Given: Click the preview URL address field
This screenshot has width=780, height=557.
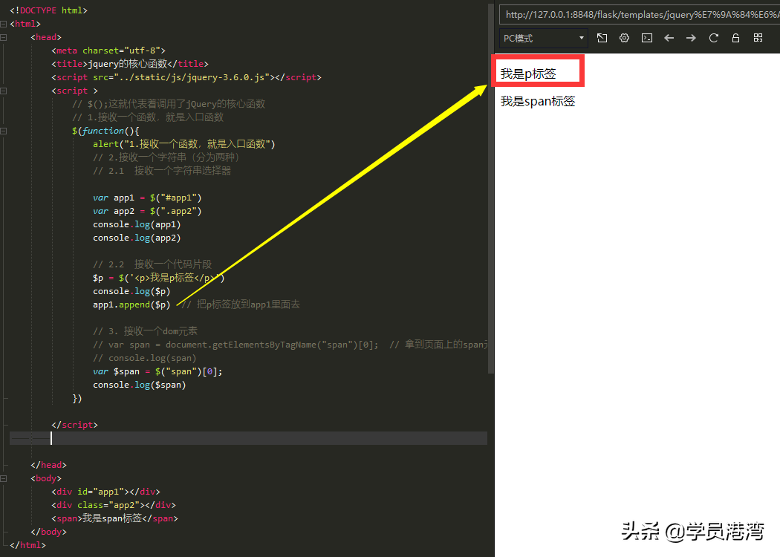Looking at the screenshot, I should pyautogui.click(x=640, y=14).
